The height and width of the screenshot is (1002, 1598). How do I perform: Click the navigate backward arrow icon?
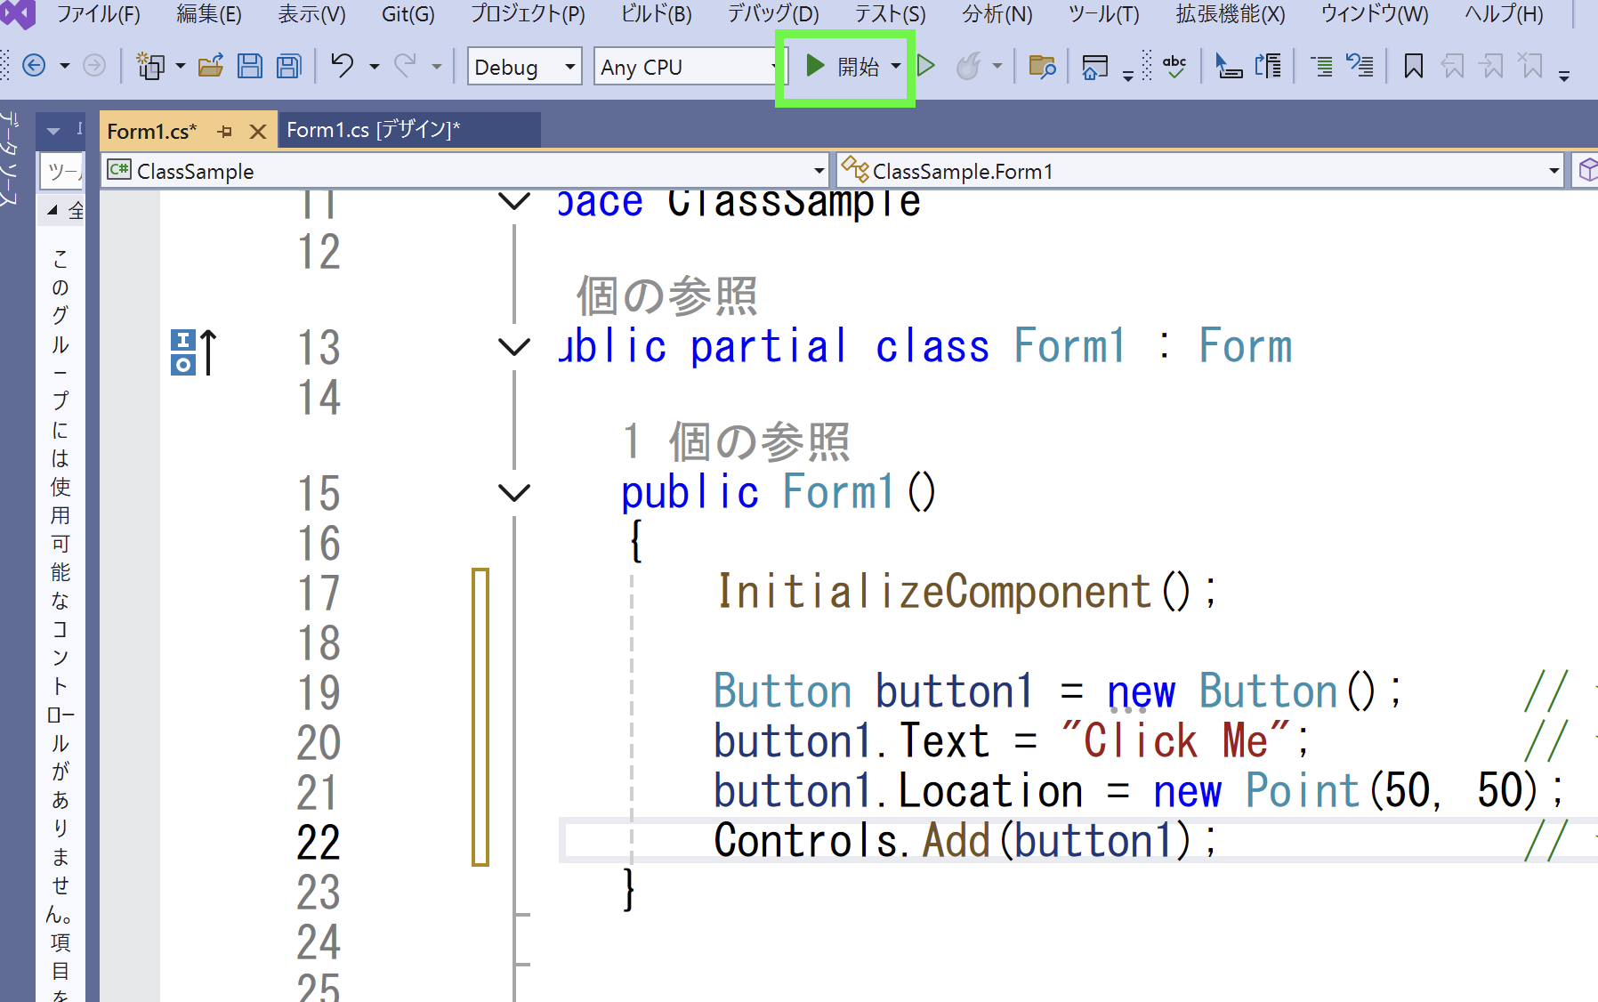click(x=34, y=66)
